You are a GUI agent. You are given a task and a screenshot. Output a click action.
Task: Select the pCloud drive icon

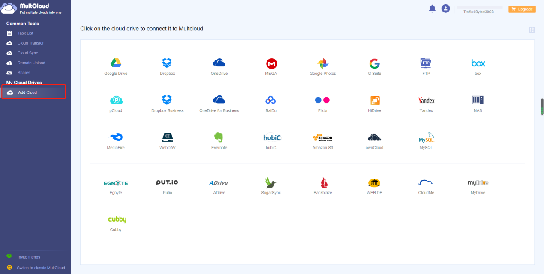point(116,101)
